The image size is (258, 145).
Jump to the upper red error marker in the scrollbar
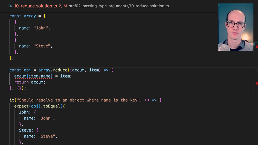[257, 47]
